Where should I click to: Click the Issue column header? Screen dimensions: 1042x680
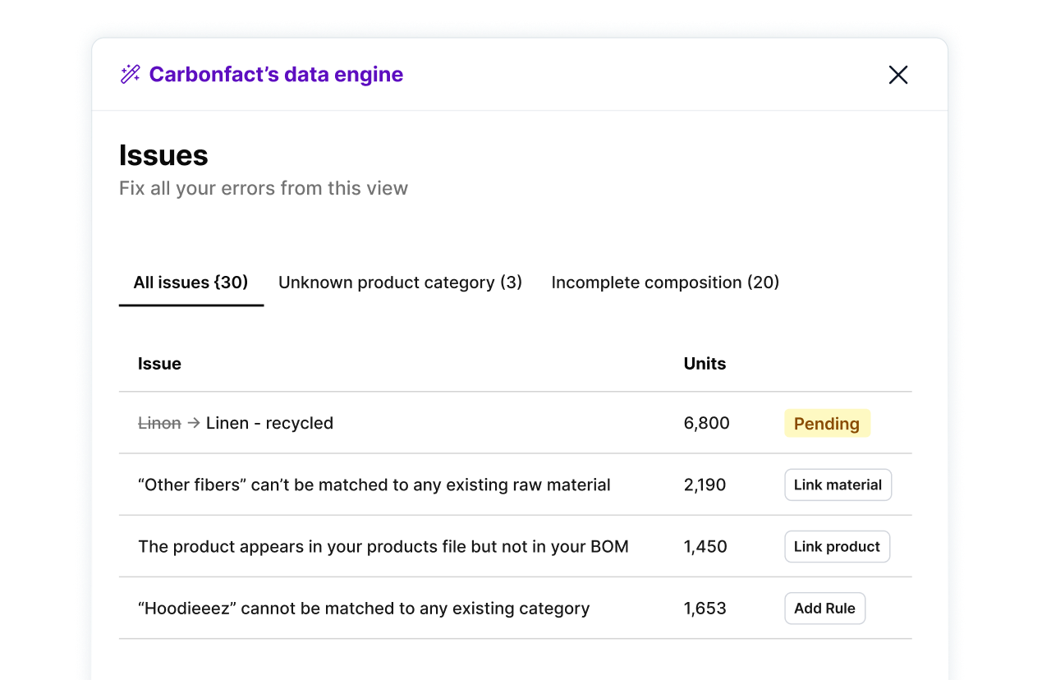tap(159, 364)
